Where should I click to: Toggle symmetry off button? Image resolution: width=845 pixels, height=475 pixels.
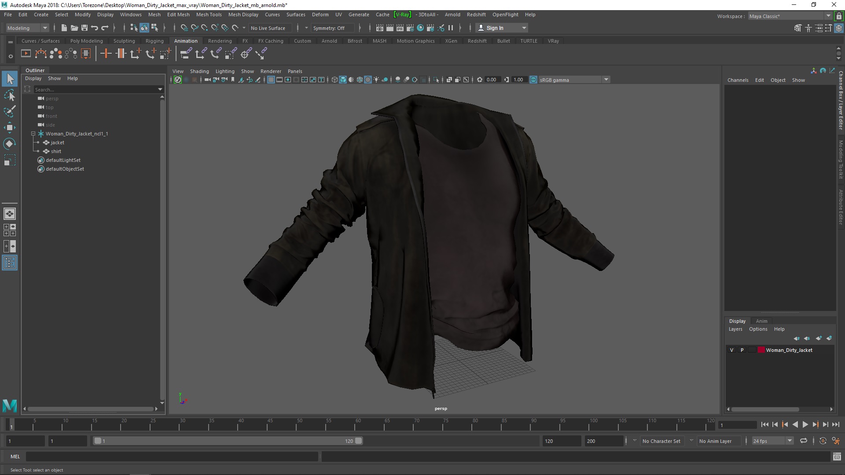pos(328,27)
